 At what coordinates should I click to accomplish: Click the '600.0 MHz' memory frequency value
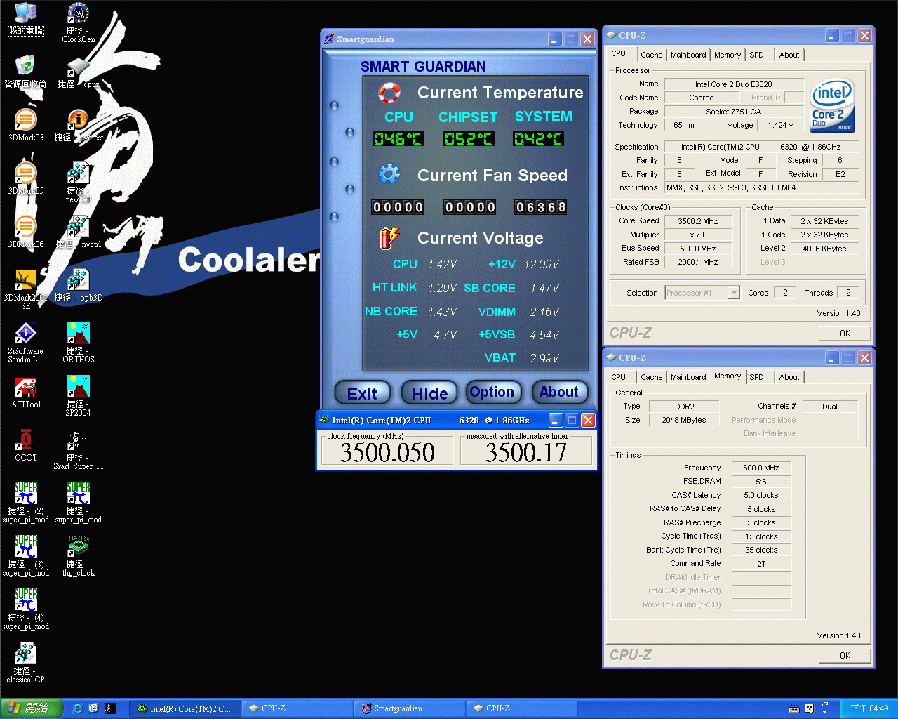click(x=761, y=468)
